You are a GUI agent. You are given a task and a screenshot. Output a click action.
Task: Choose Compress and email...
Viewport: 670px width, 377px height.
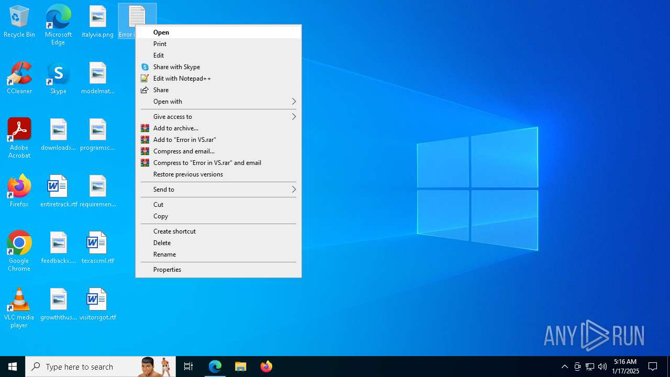click(218, 151)
